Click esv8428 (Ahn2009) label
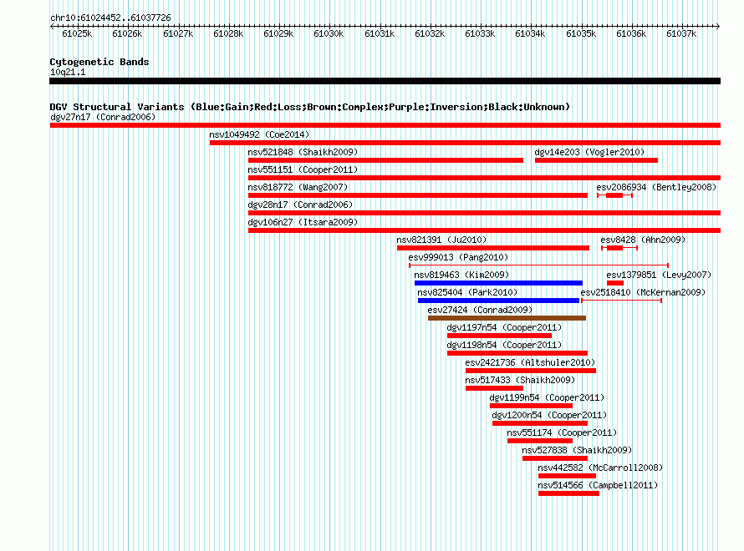The height and width of the screenshot is (551, 744). tap(643, 240)
